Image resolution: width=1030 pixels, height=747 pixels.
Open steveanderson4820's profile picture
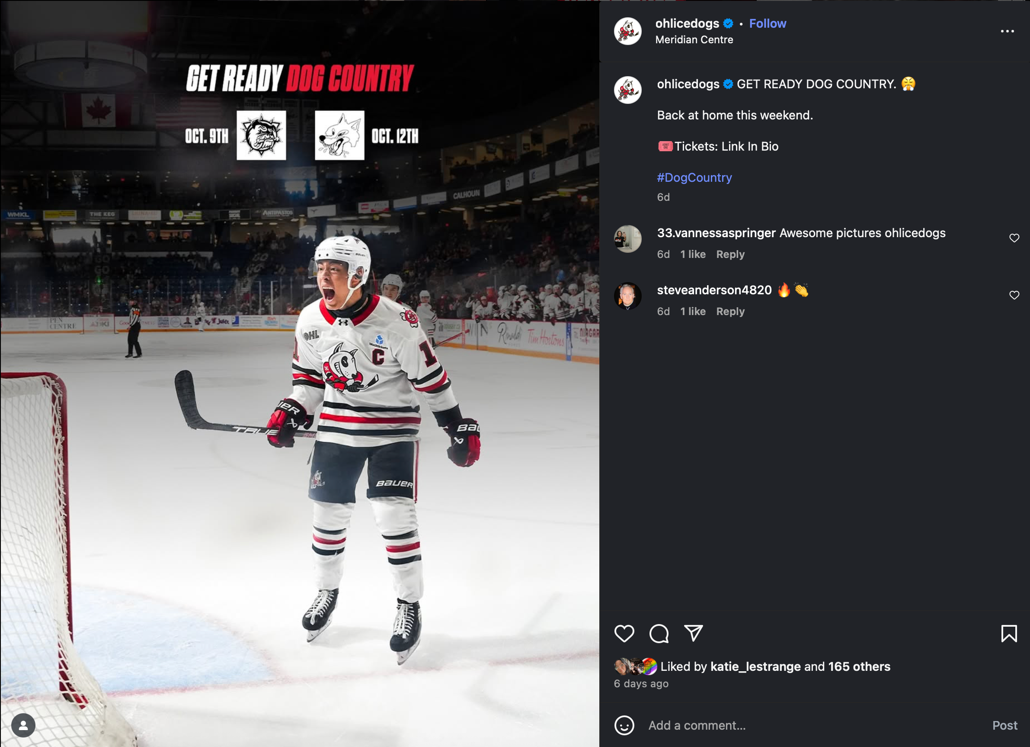[x=627, y=296]
